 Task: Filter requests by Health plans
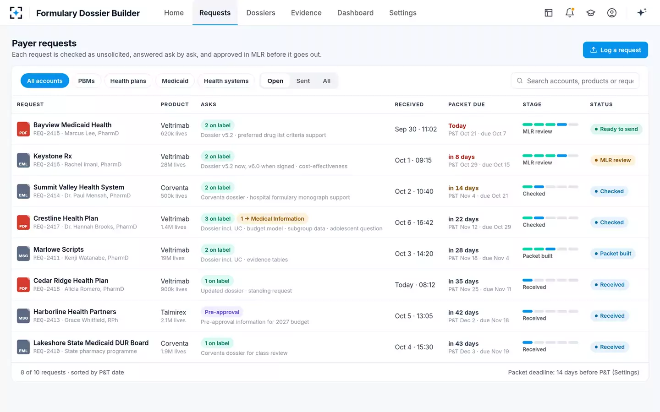click(128, 81)
